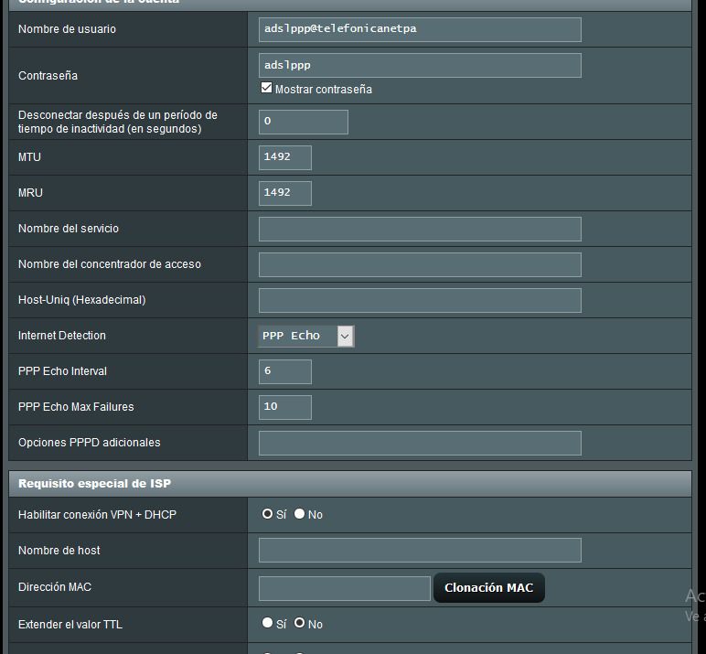
Task: Focus the inactivity disconnect time field
Action: click(x=304, y=122)
